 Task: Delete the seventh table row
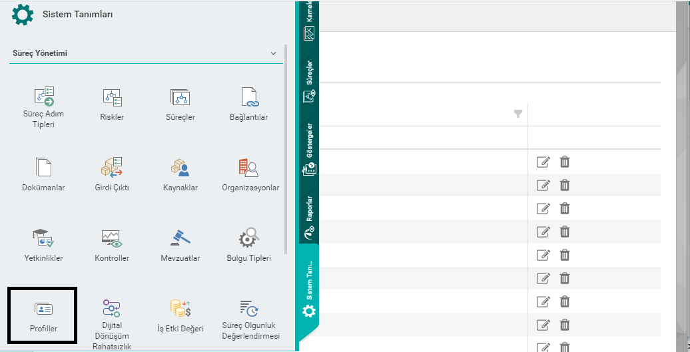[x=565, y=301]
